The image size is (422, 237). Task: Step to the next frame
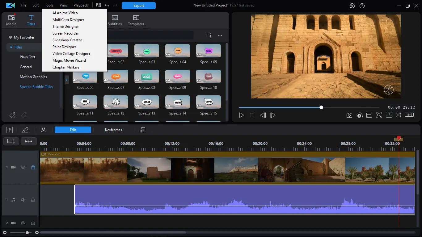[x=273, y=115]
